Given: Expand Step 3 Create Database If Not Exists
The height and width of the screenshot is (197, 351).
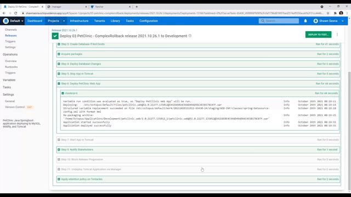Looking at the screenshot, I should (59, 44).
